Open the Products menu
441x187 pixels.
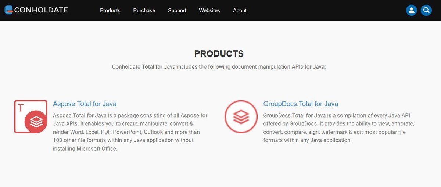[x=110, y=10]
